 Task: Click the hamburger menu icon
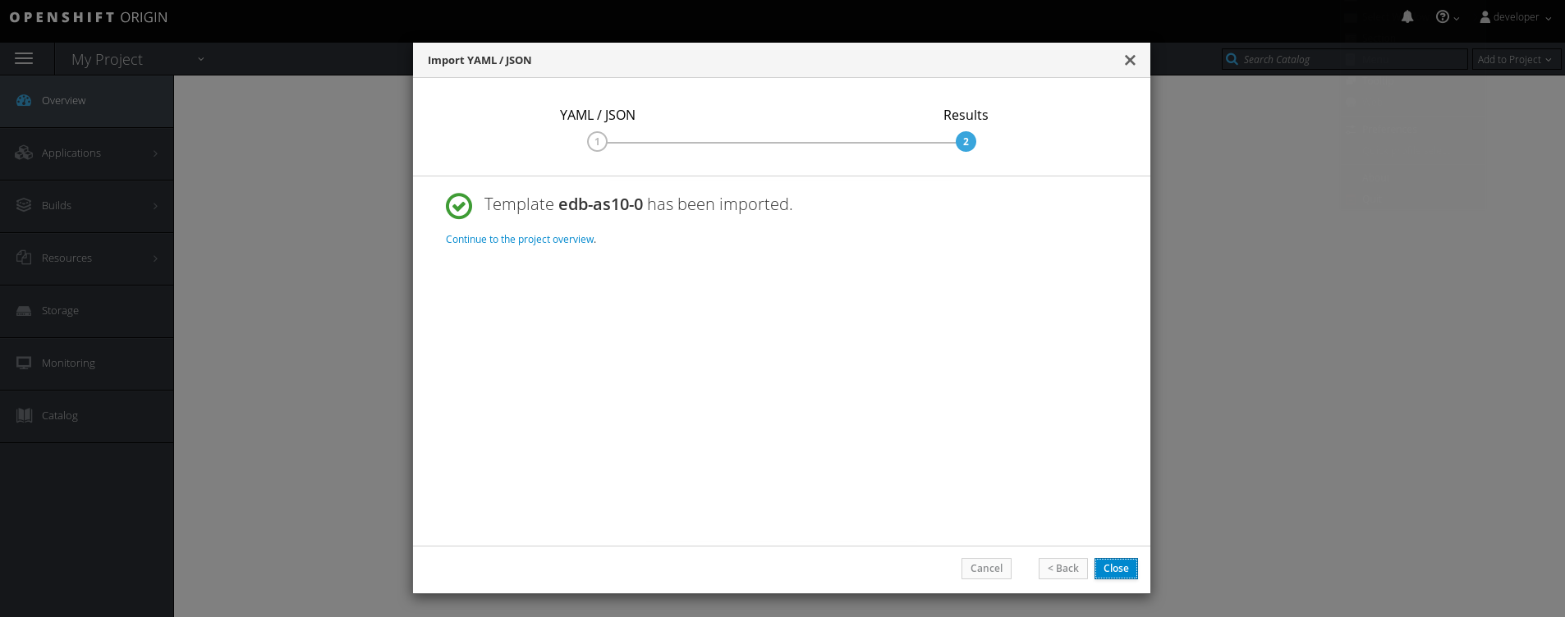(24, 58)
